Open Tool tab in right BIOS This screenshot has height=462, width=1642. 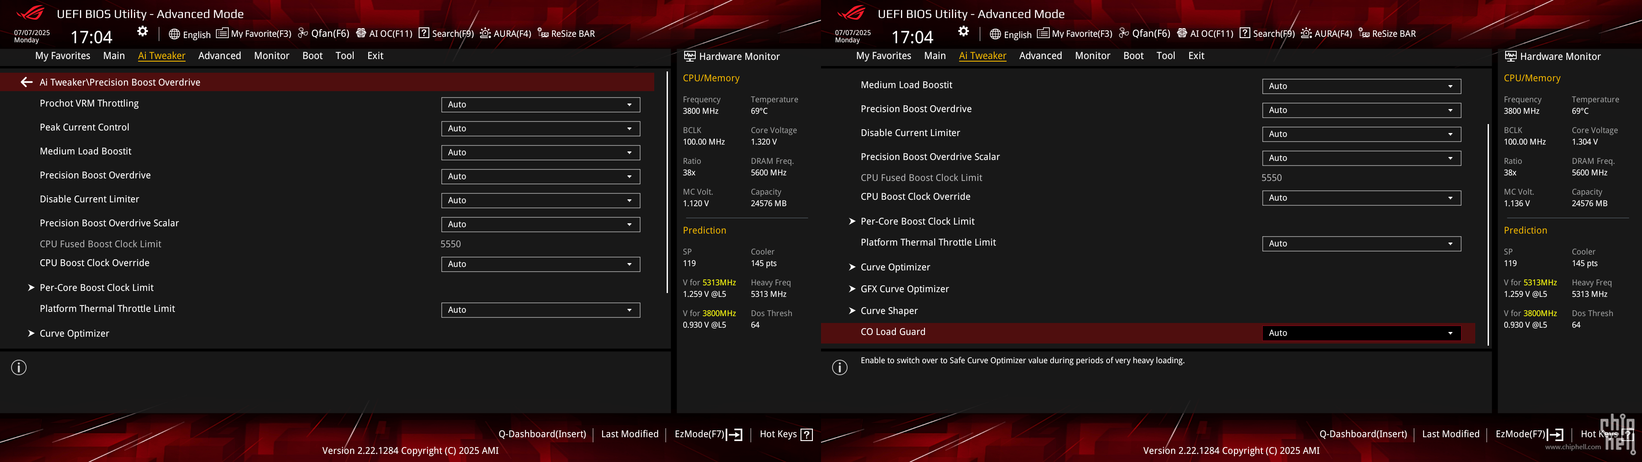point(1166,56)
